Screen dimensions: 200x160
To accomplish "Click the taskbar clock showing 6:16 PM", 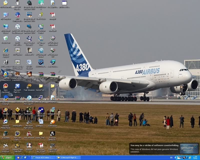I will [x=195, y=158].
